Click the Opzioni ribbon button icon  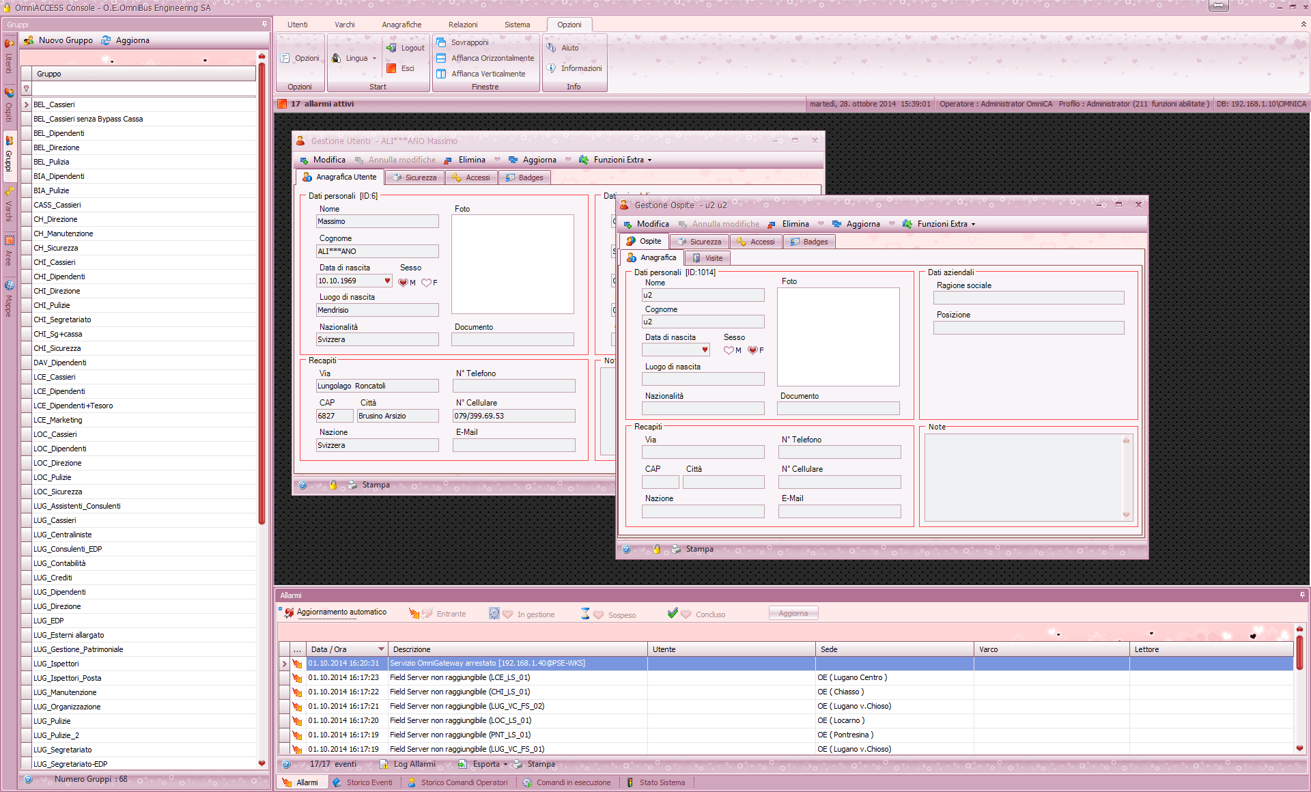(x=285, y=58)
